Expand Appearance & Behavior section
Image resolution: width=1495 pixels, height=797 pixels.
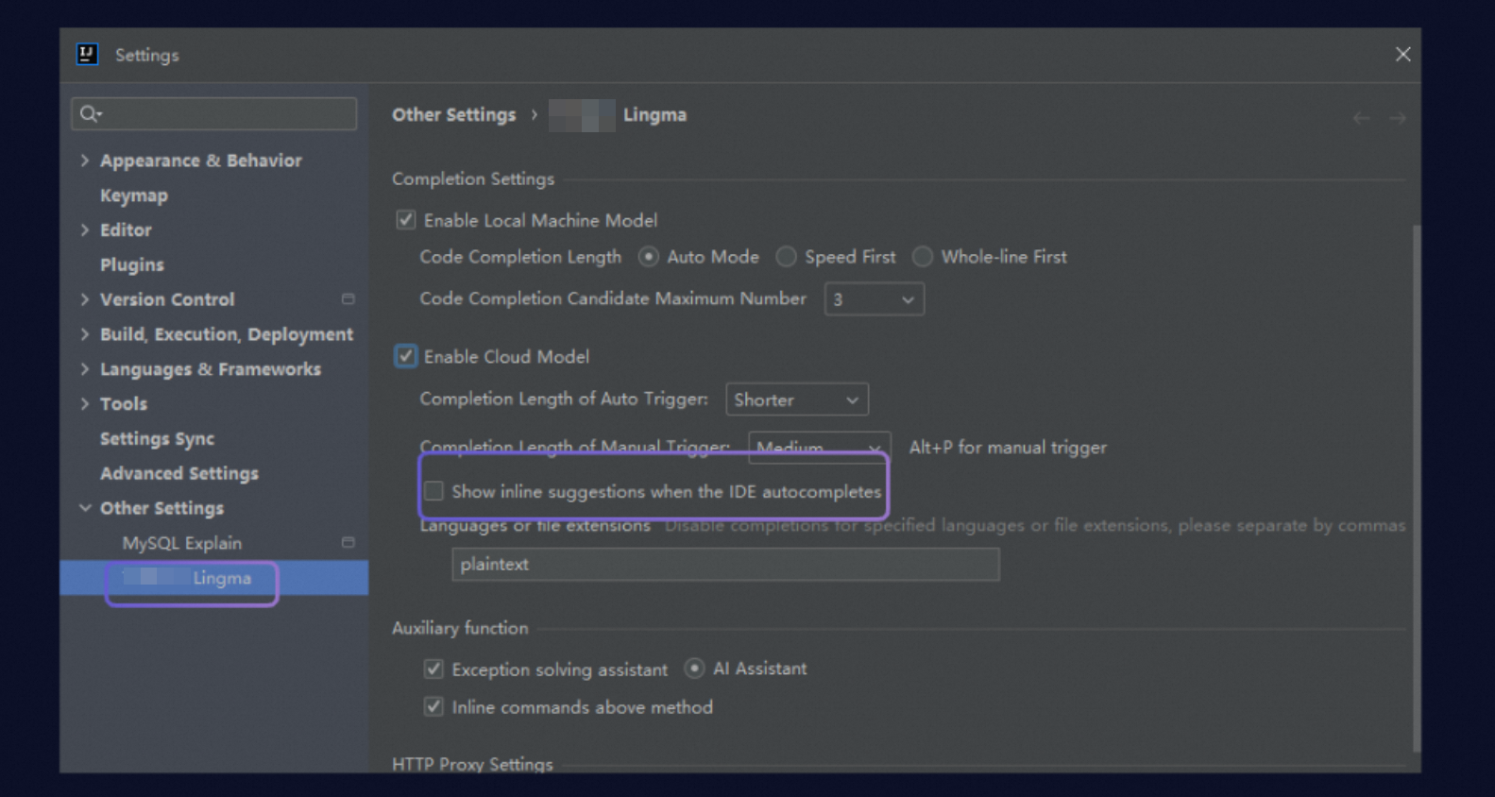(85, 161)
